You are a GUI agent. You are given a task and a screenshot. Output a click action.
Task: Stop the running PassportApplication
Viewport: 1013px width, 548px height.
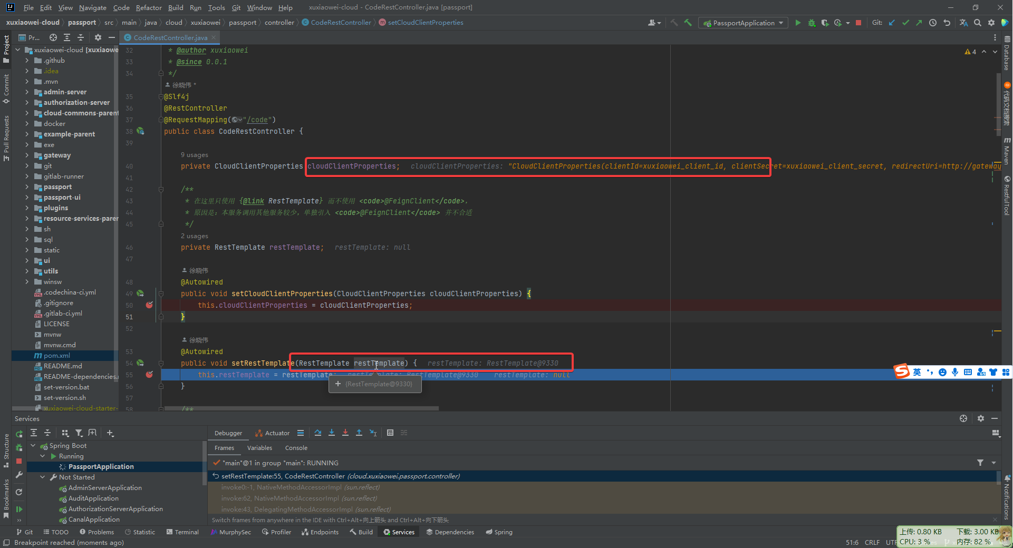coord(858,23)
